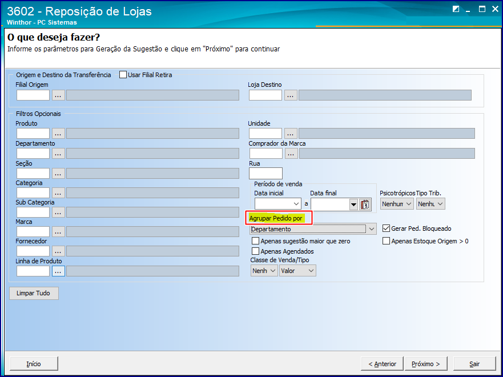Open lookup button for Fornecedor
Image resolution: width=503 pixels, height=377 pixels.
(x=58, y=251)
